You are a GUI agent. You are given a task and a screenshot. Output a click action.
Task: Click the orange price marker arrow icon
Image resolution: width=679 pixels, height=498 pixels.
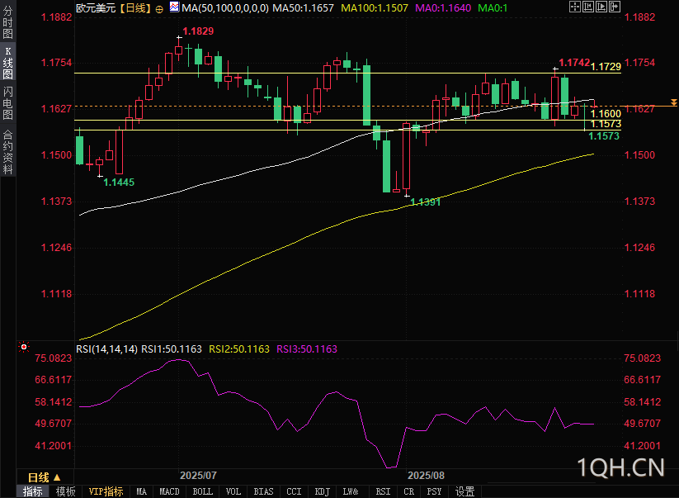[x=674, y=102]
